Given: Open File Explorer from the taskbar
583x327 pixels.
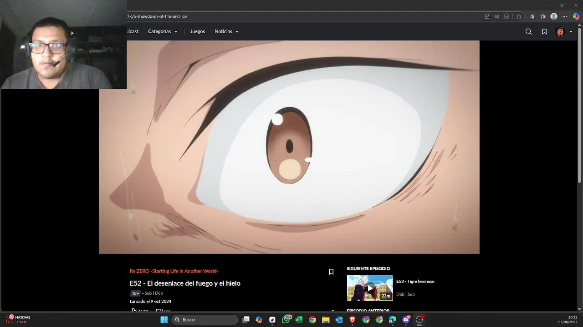Looking at the screenshot, I should click(x=326, y=320).
